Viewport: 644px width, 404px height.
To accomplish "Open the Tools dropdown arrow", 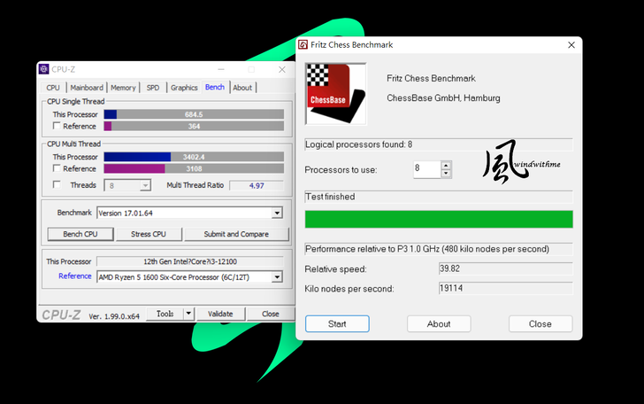I will click(x=188, y=314).
